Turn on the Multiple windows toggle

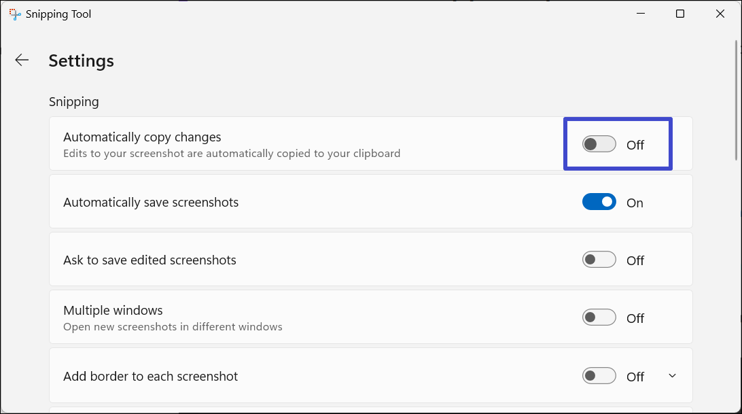pyautogui.click(x=599, y=317)
